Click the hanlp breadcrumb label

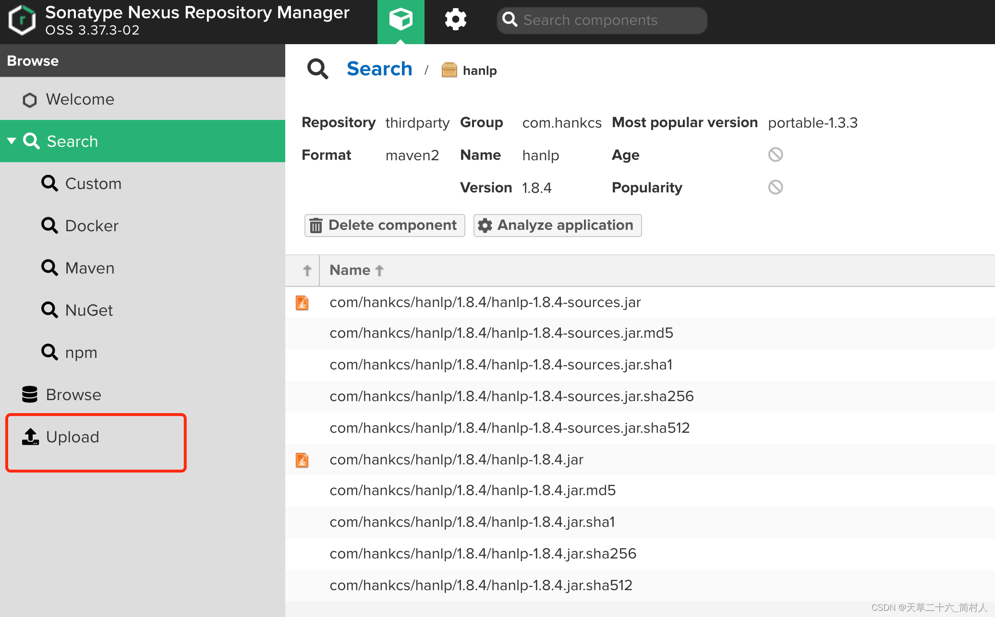(x=480, y=71)
